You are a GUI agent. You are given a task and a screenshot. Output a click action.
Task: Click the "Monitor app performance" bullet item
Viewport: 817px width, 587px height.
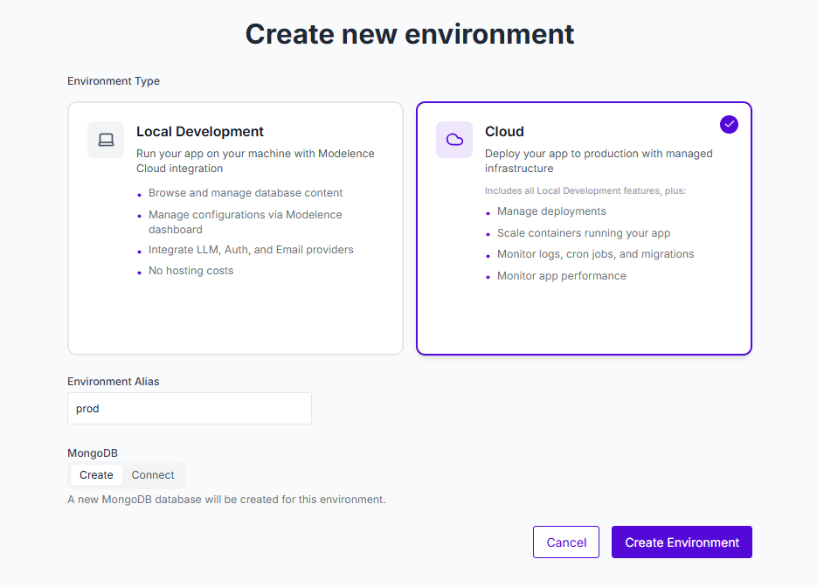[x=562, y=276]
